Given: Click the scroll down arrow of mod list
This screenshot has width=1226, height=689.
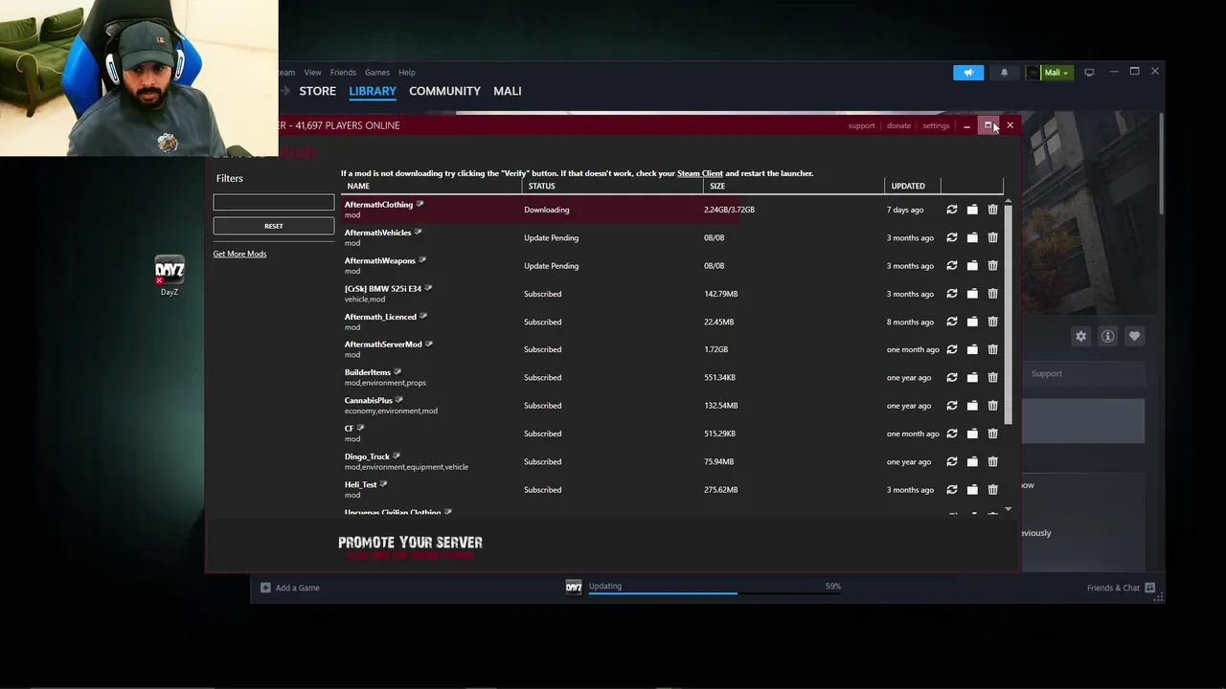Looking at the screenshot, I should pyautogui.click(x=1008, y=510).
